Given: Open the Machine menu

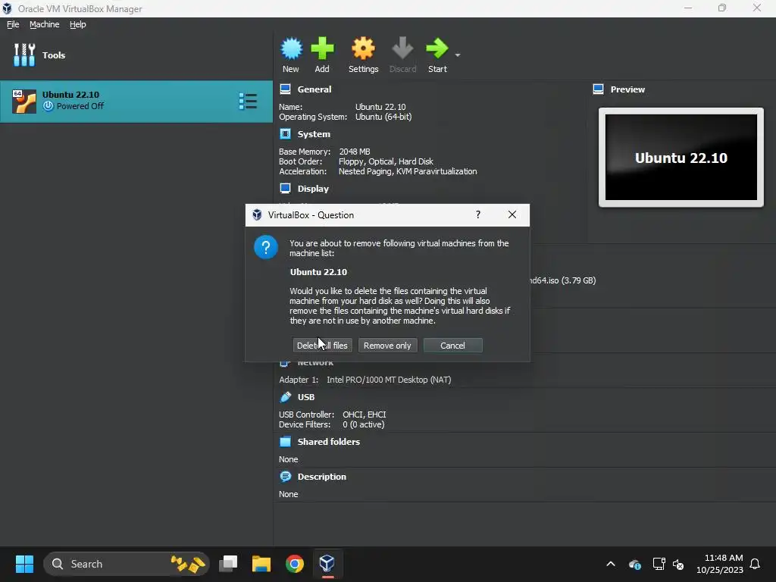Looking at the screenshot, I should point(44,24).
